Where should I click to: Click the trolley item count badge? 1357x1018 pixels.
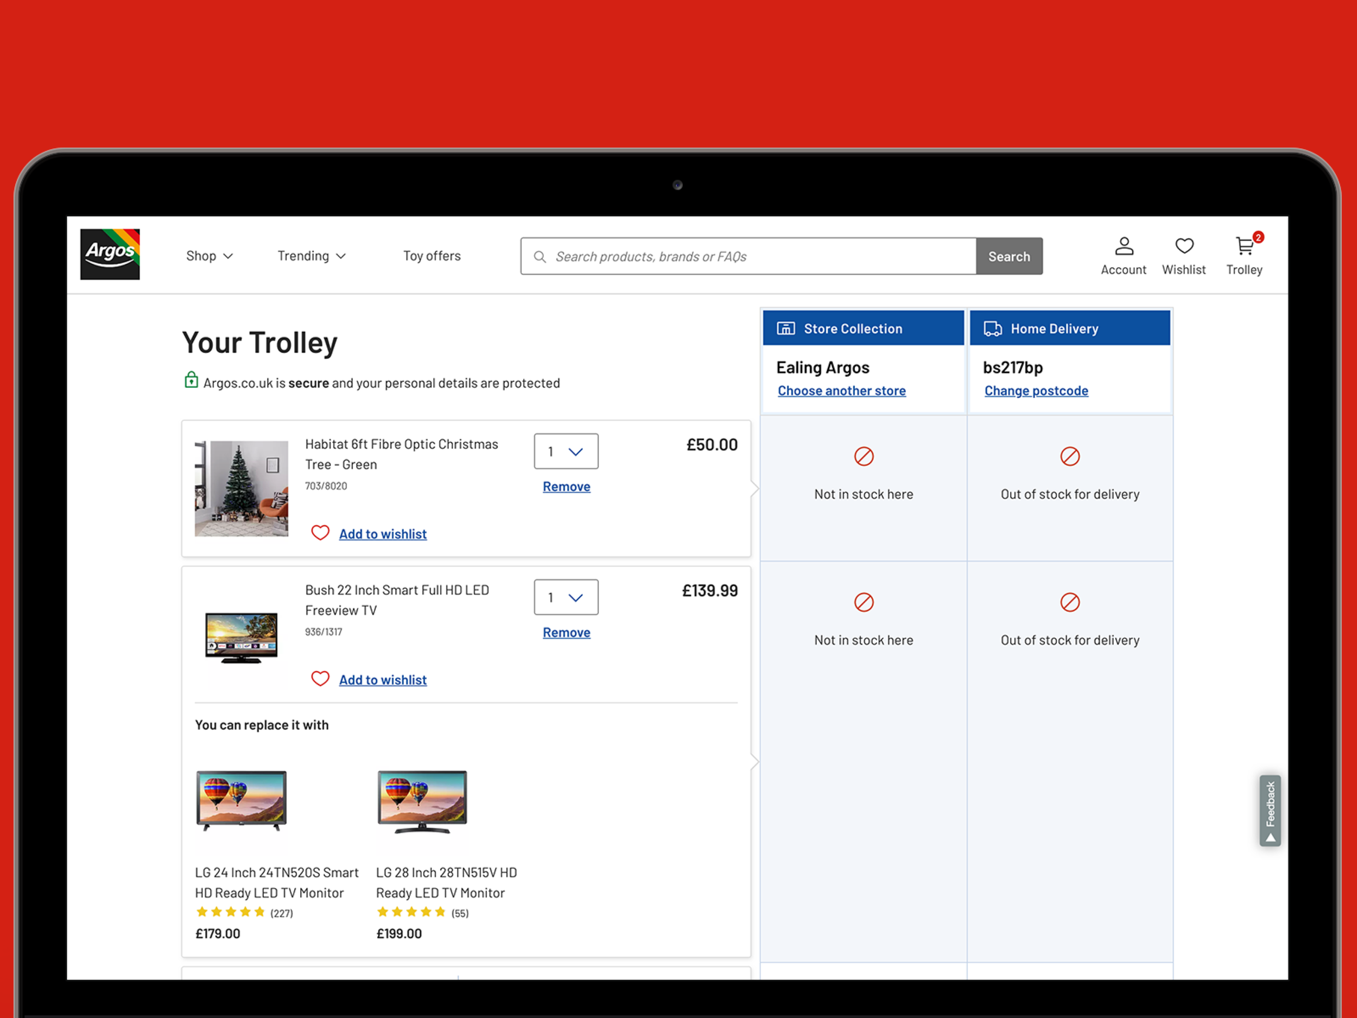(1258, 237)
